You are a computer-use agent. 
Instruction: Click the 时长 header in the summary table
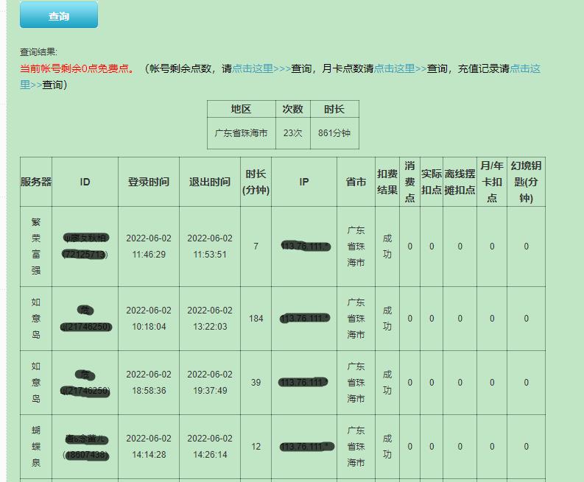click(334, 109)
